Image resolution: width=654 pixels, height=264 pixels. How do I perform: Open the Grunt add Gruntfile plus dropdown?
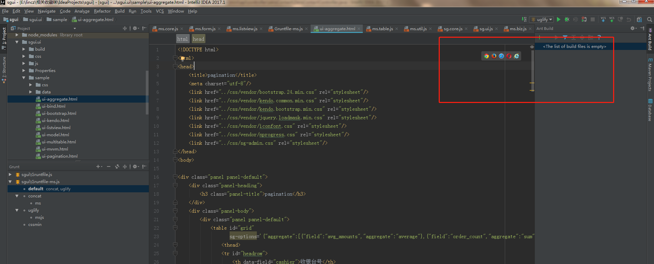99,166
